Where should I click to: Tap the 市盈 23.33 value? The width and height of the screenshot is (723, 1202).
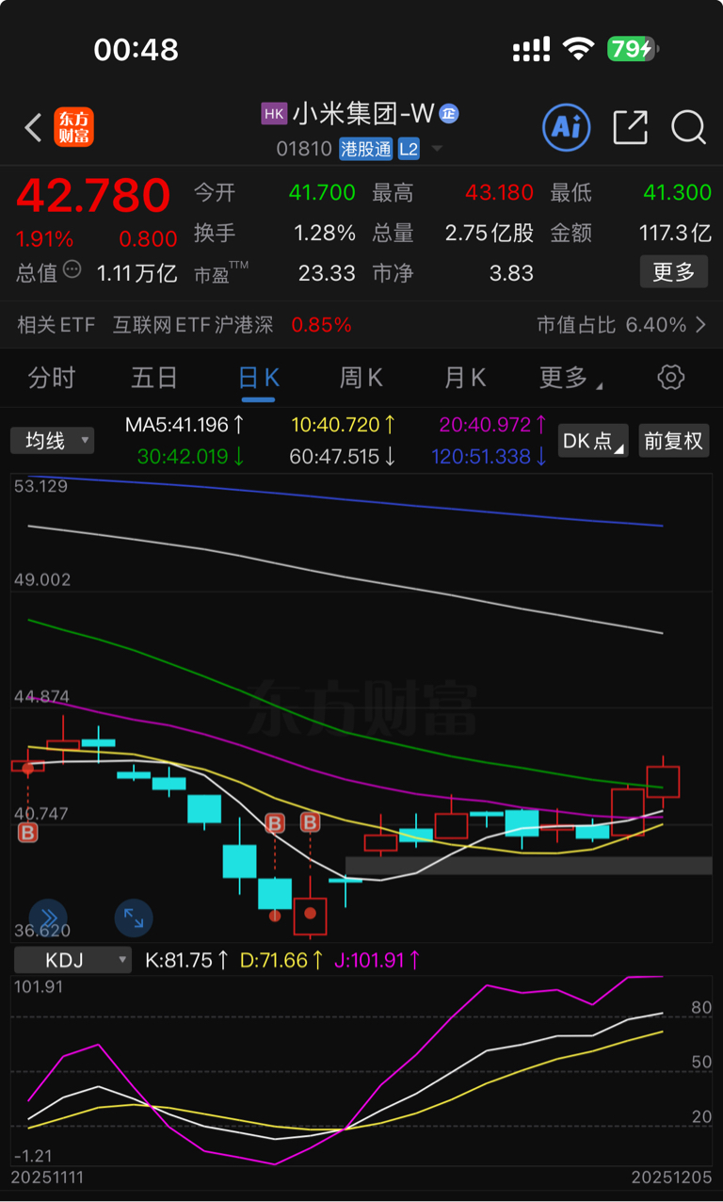point(327,273)
